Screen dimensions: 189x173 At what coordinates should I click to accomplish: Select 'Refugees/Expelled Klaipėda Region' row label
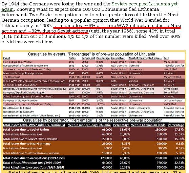tap(24, 92)
